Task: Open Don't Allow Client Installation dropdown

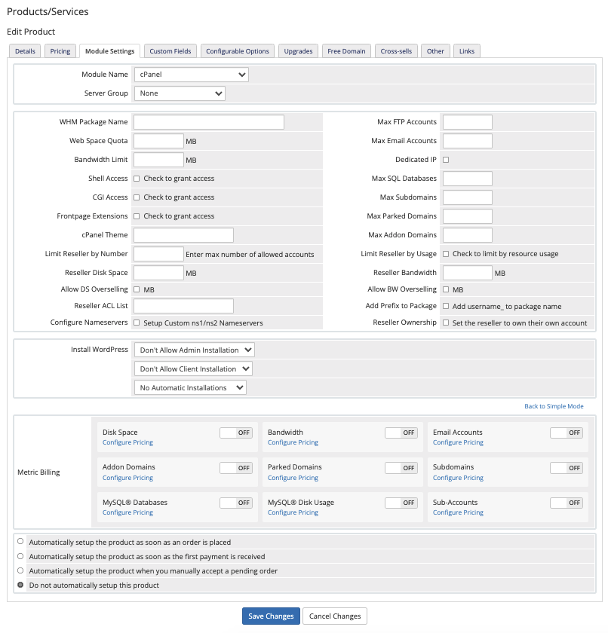Action: 194,369
